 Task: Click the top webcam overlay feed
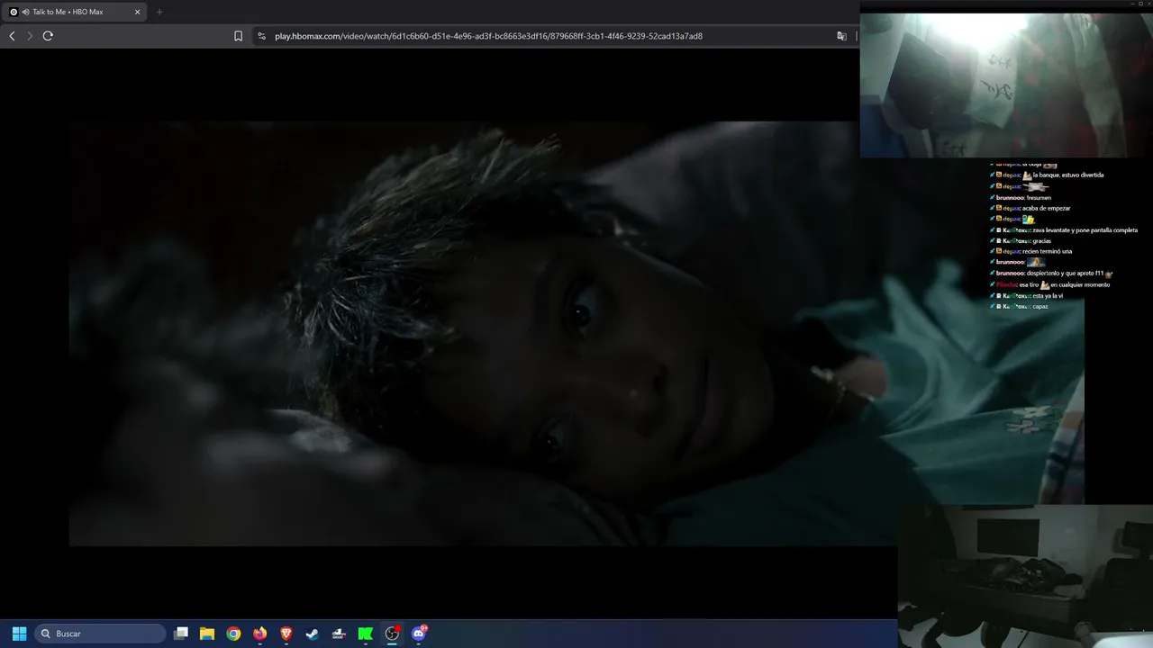coord(1006,85)
